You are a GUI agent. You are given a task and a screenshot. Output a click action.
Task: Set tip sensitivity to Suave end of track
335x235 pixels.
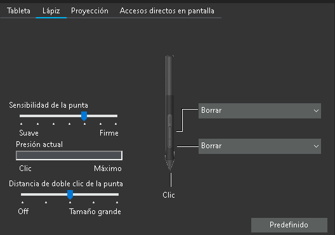21,116
